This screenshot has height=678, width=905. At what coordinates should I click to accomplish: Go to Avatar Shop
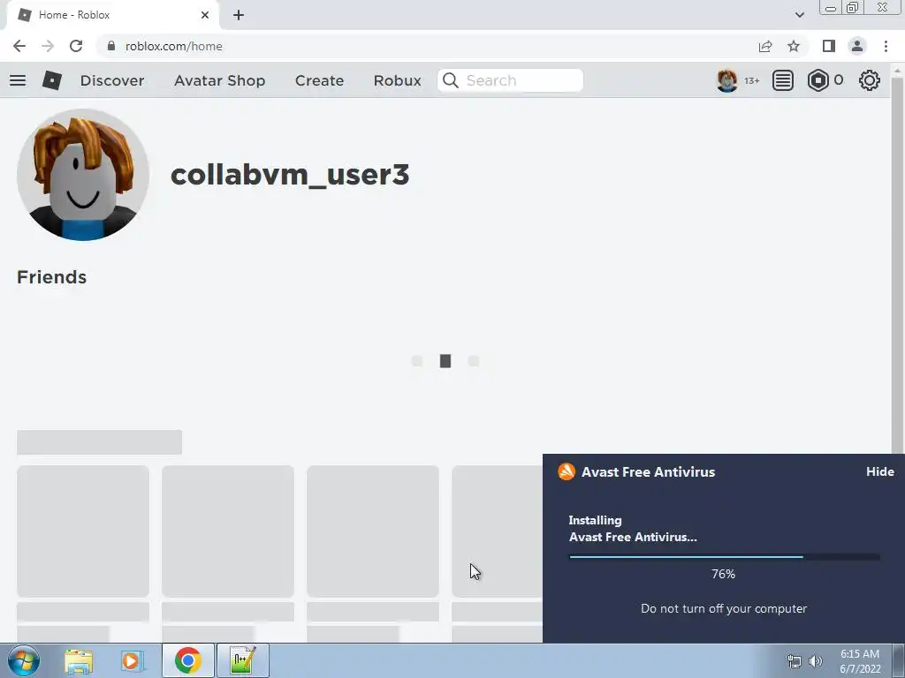(219, 80)
